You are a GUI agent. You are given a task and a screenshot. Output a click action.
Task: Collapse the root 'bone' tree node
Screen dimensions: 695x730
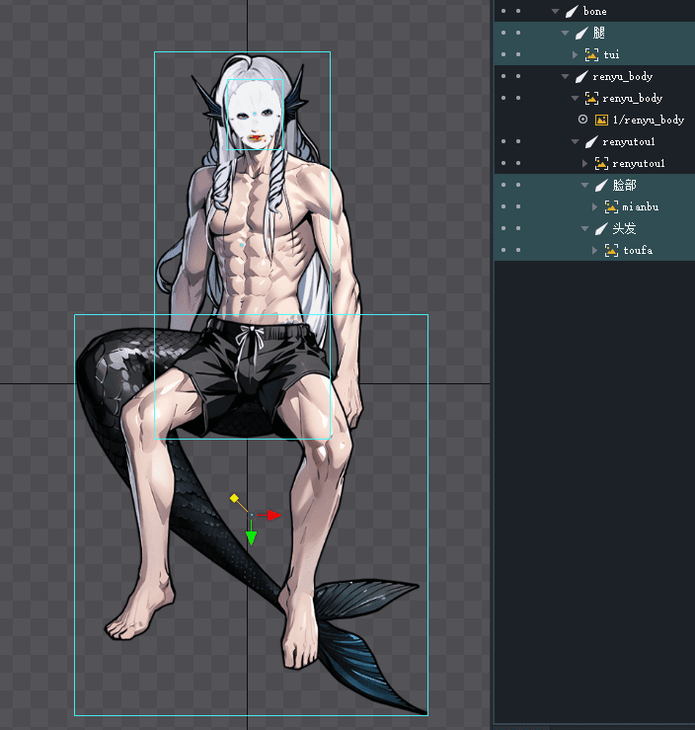(556, 11)
